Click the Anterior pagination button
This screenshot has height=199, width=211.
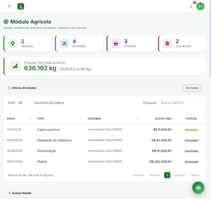(155, 175)
